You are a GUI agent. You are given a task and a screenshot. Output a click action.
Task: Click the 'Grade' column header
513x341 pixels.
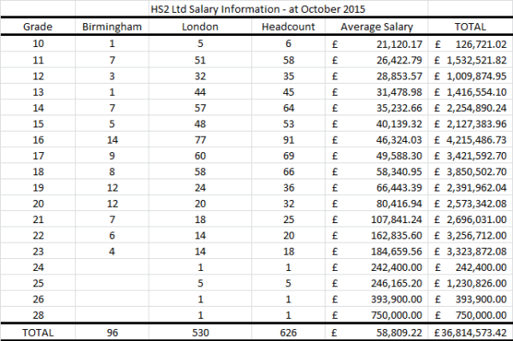click(x=38, y=26)
